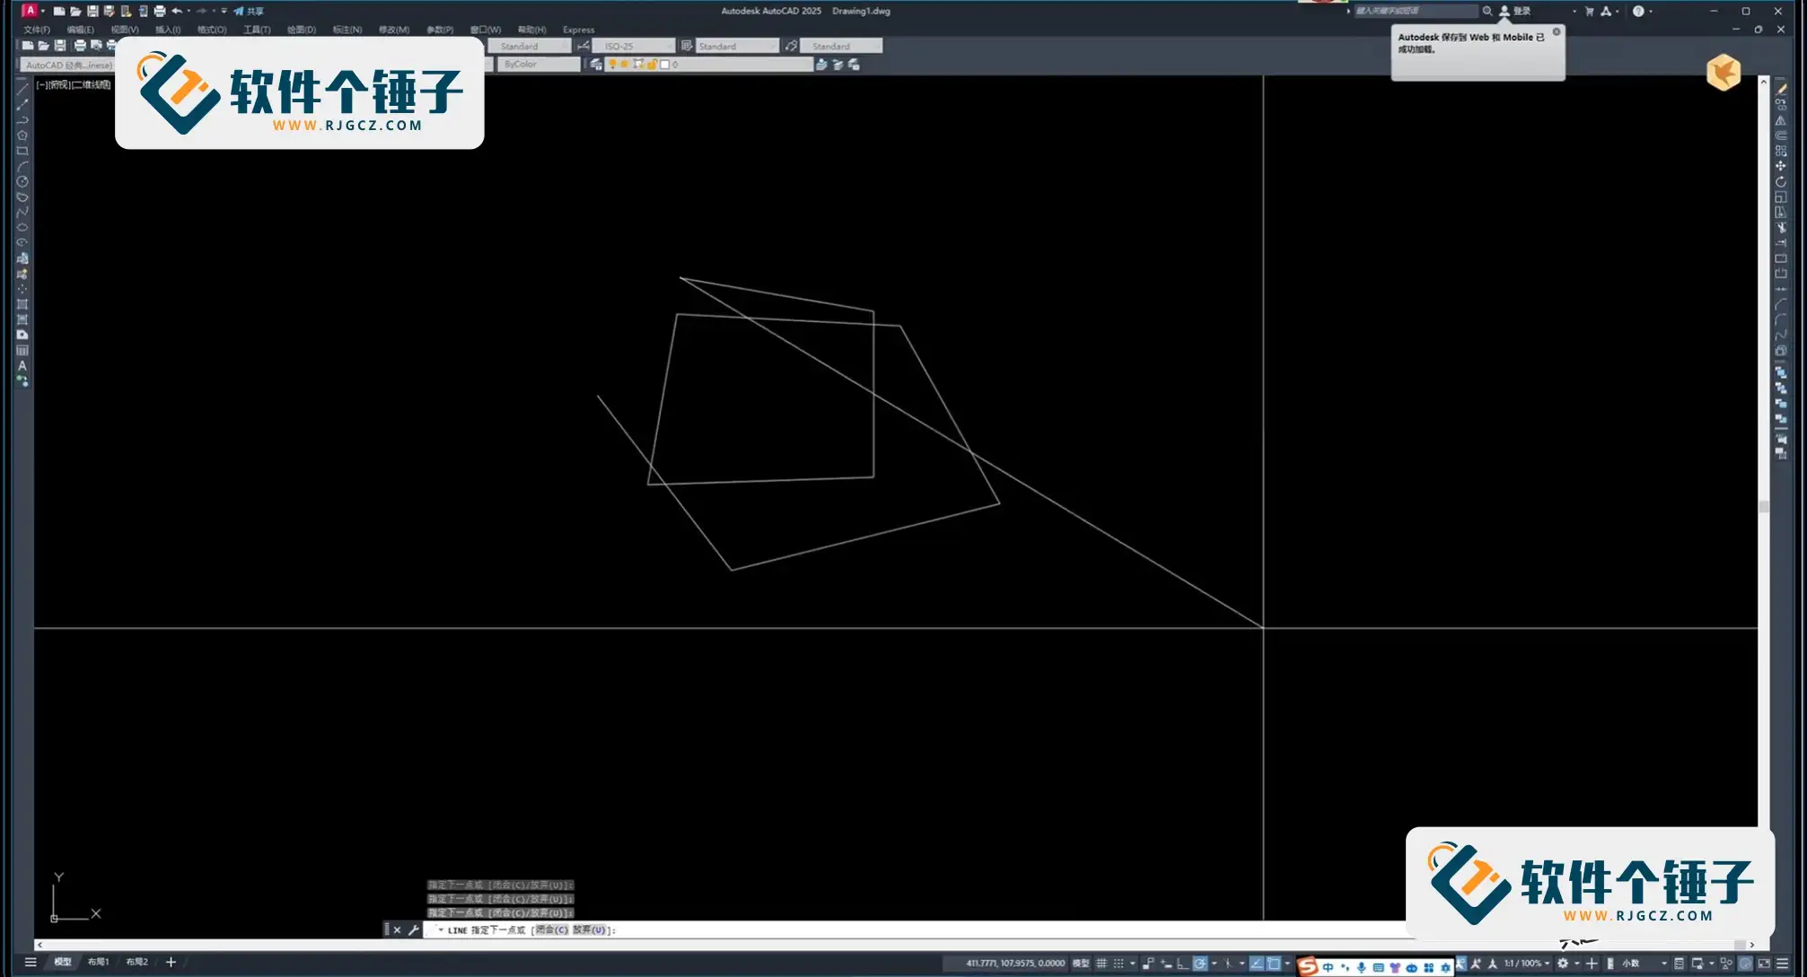Switch to the 布局1 layout tab
Image resolution: width=1807 pixels, height=977 pixels.
[x=100, y=961]
